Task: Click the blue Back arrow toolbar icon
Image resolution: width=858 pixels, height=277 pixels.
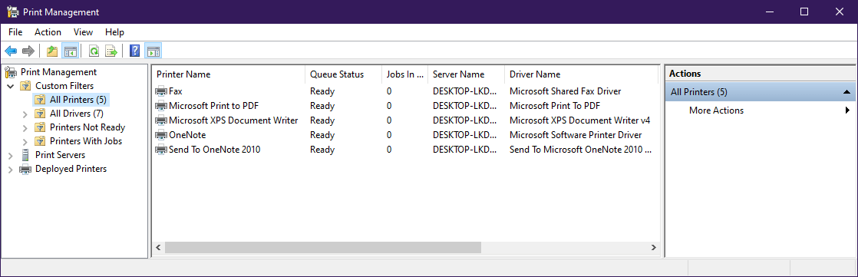Action: [11, 51]
